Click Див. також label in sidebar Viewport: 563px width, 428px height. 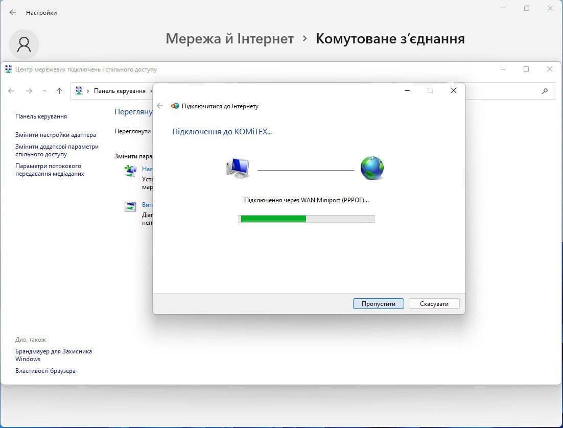[x=31, y=339]
